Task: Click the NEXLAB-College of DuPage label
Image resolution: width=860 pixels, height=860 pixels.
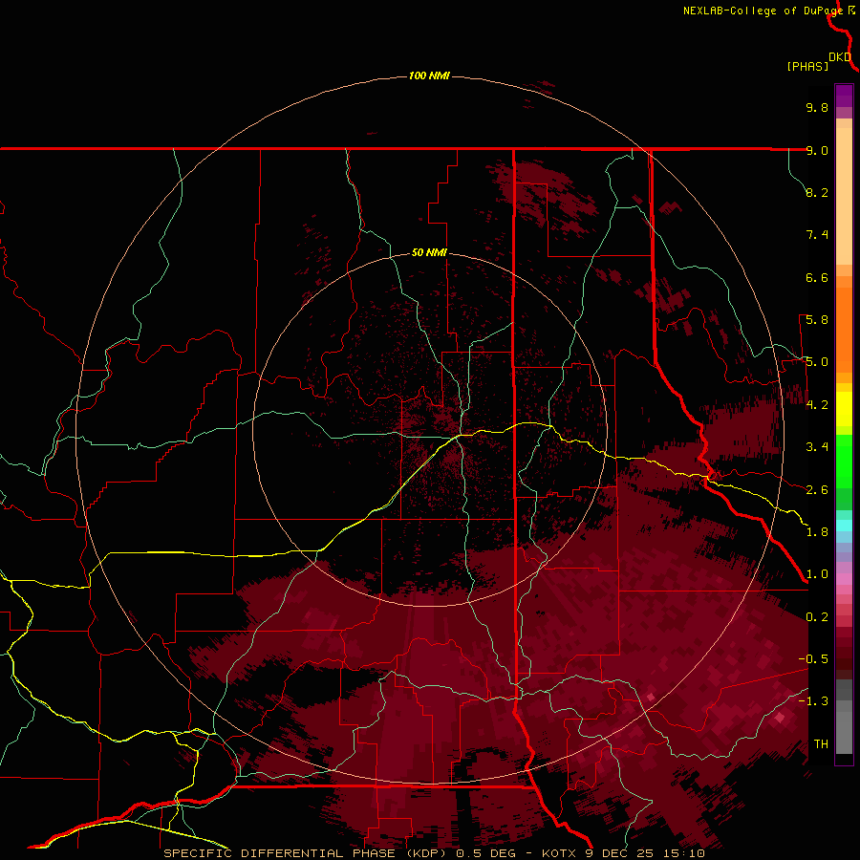Action: tap(763, 11)
